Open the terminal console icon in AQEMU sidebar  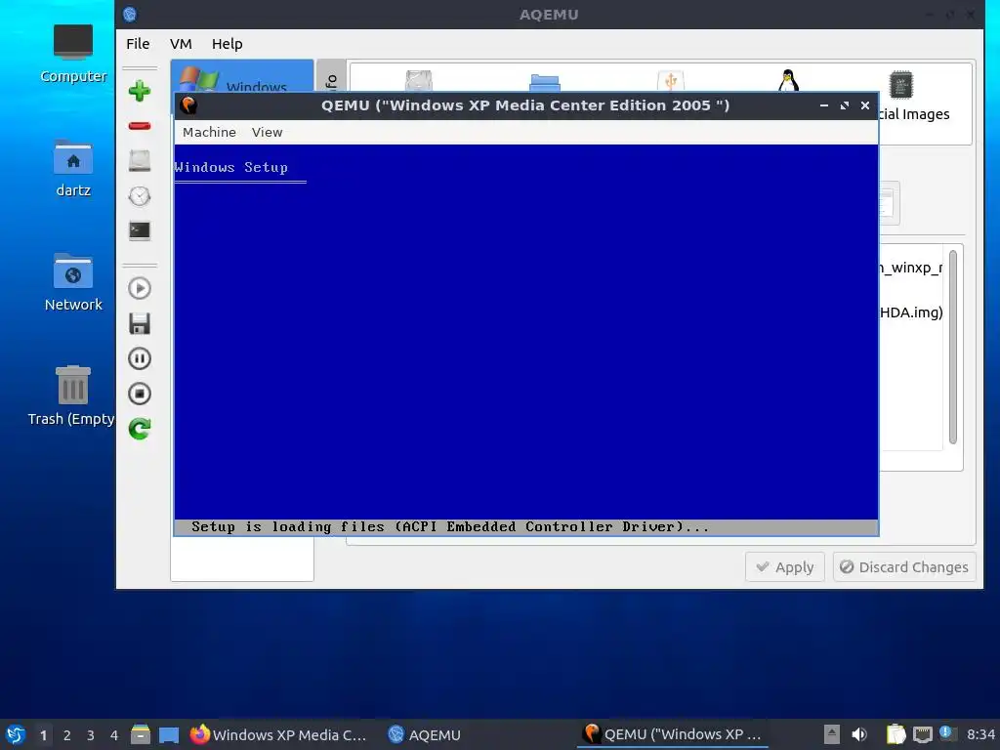tap(140, 230)
